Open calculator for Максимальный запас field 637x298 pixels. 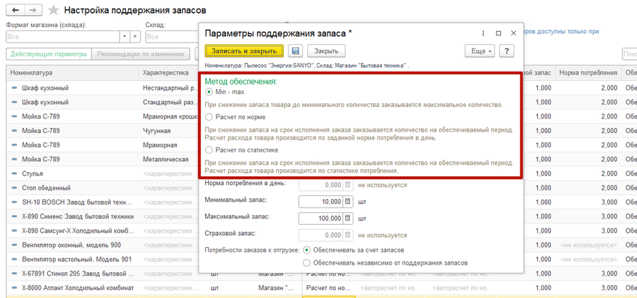click(347, 218)
